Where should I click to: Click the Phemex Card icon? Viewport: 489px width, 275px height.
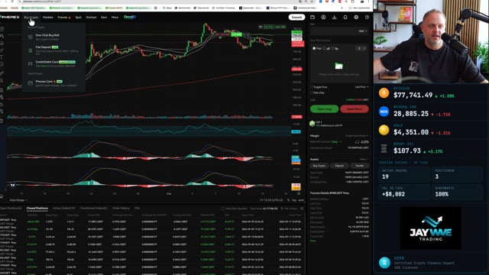point(31,83)
